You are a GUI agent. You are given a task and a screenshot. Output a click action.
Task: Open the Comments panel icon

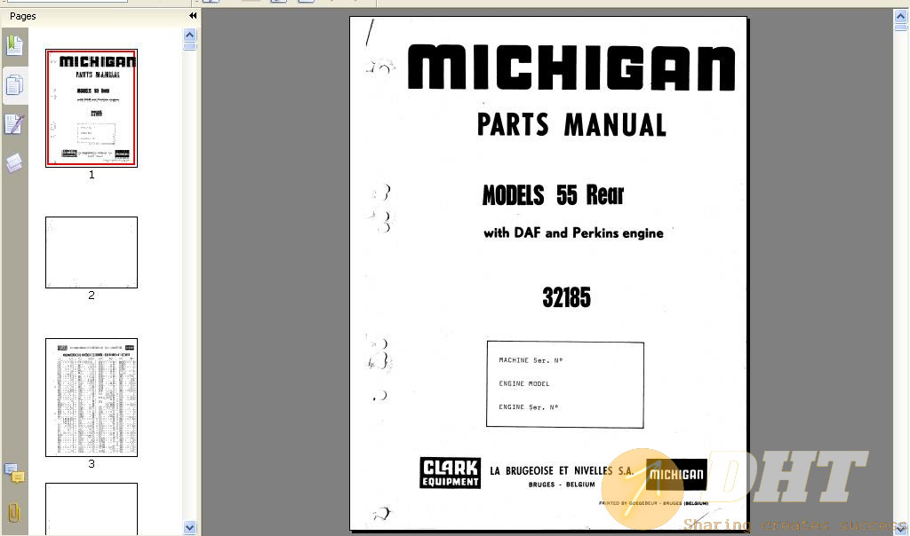point(14,473)
